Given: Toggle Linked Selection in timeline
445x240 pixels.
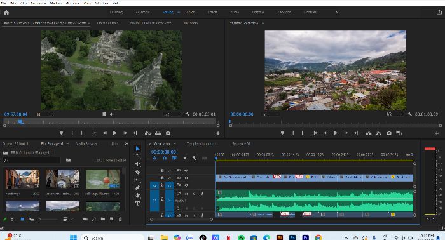Looking at the screenshot, I should (174, 158).
